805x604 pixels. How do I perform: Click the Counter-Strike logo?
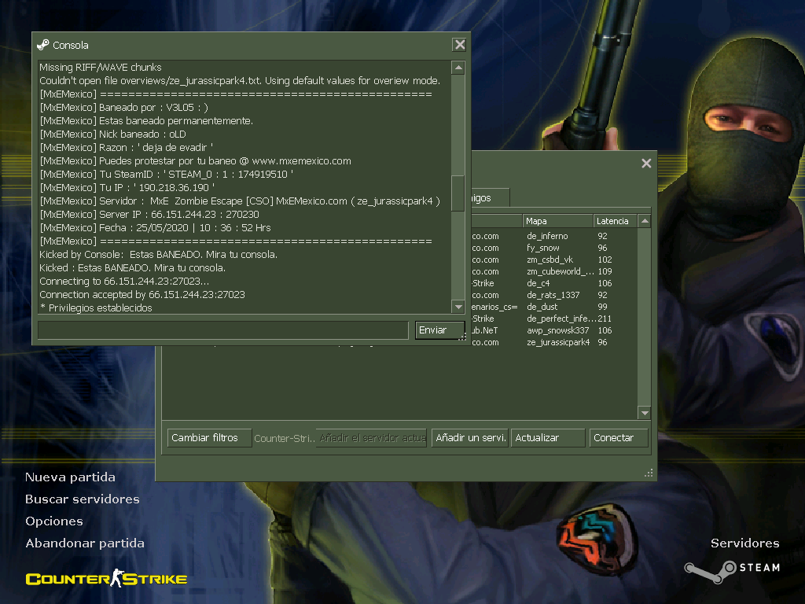pos(106,578)
